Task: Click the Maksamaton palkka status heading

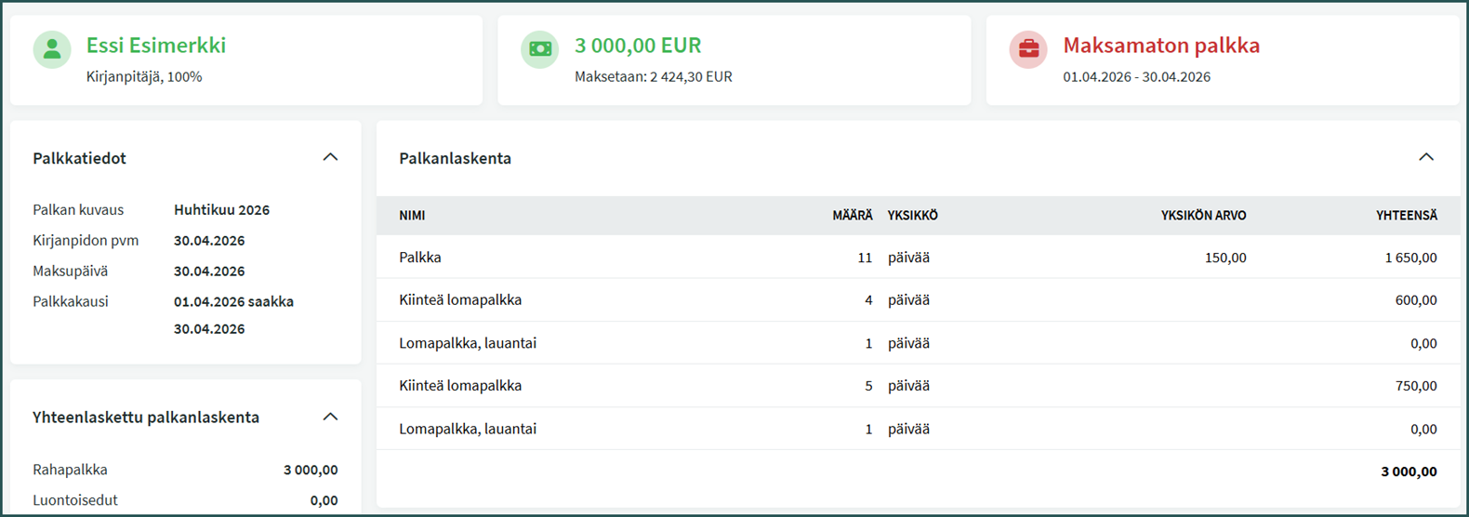Action: pyautogui.click(x=1161, y=46)
